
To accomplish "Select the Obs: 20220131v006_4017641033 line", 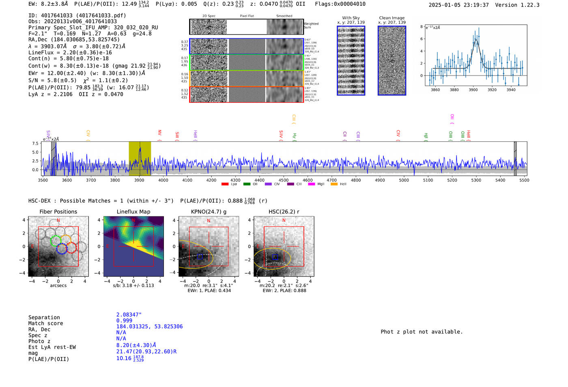I will click(73, 21).
